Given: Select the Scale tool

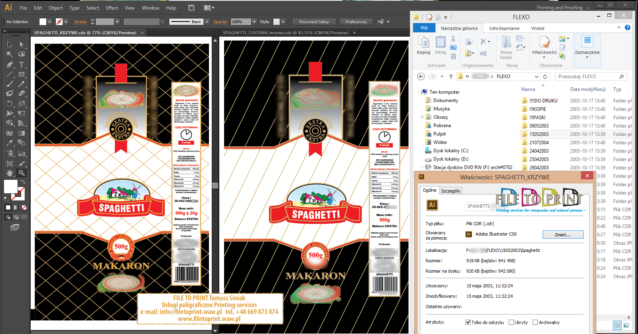Looking at the screenshot, I should pos(22,104).
